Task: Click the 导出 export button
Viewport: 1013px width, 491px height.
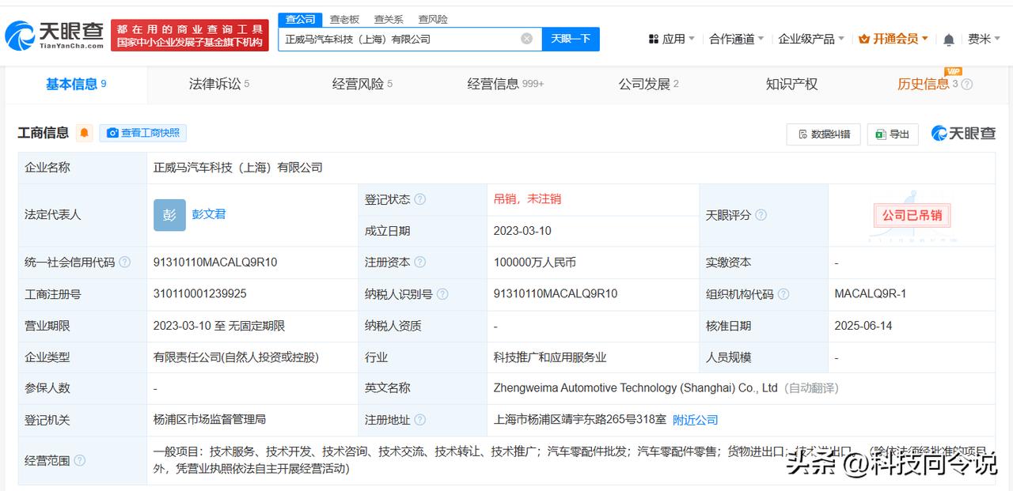Action: click(893, 134)
